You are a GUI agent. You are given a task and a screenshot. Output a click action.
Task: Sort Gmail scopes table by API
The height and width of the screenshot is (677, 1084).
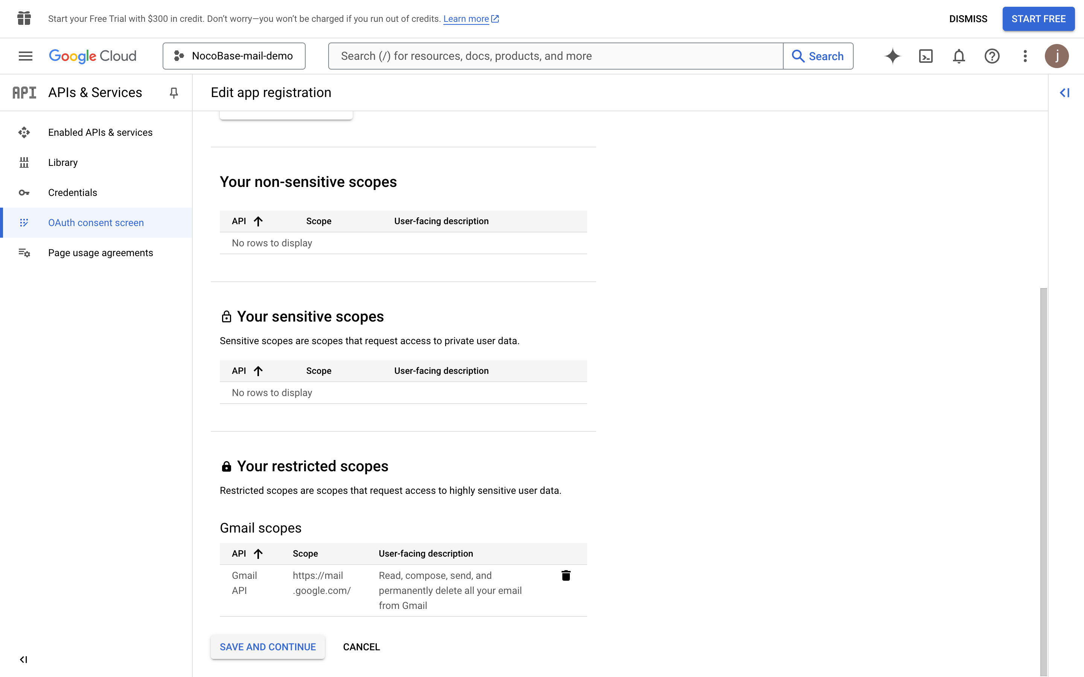tap(247, 553)
